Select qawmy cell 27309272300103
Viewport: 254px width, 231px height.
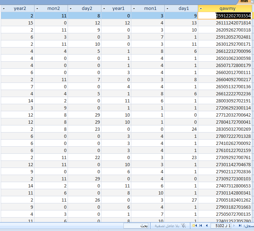point(225,179)
